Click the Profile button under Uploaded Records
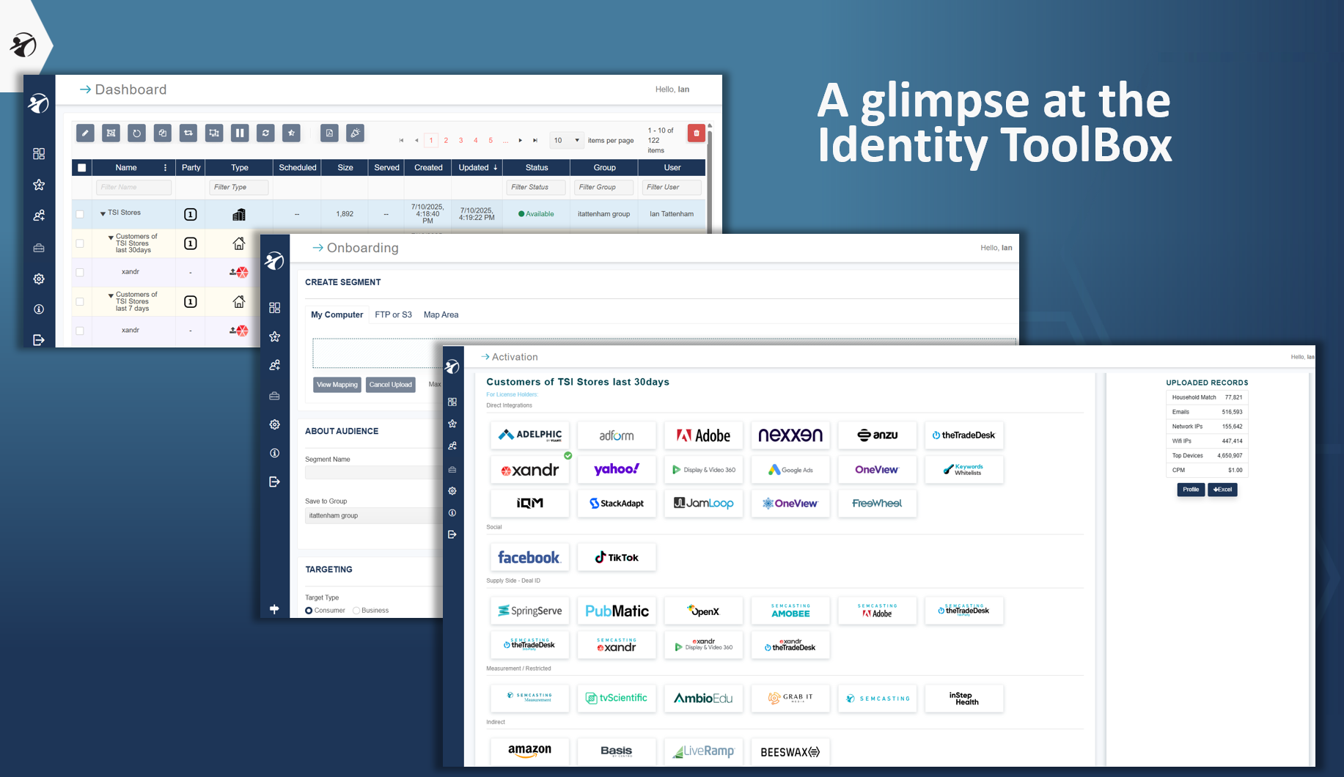The width and height of the screenshot is (1344, 777). click(1191, 490)
